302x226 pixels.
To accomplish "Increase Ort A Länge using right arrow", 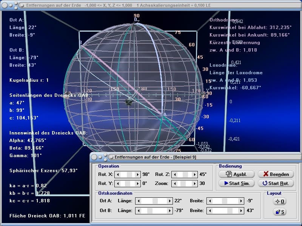I will coord(169,201).
